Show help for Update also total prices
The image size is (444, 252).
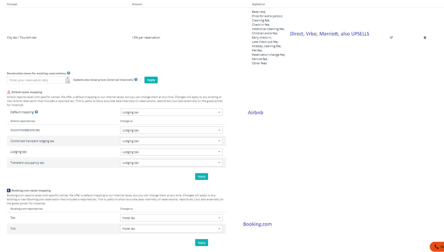click(x=136, y=80)
